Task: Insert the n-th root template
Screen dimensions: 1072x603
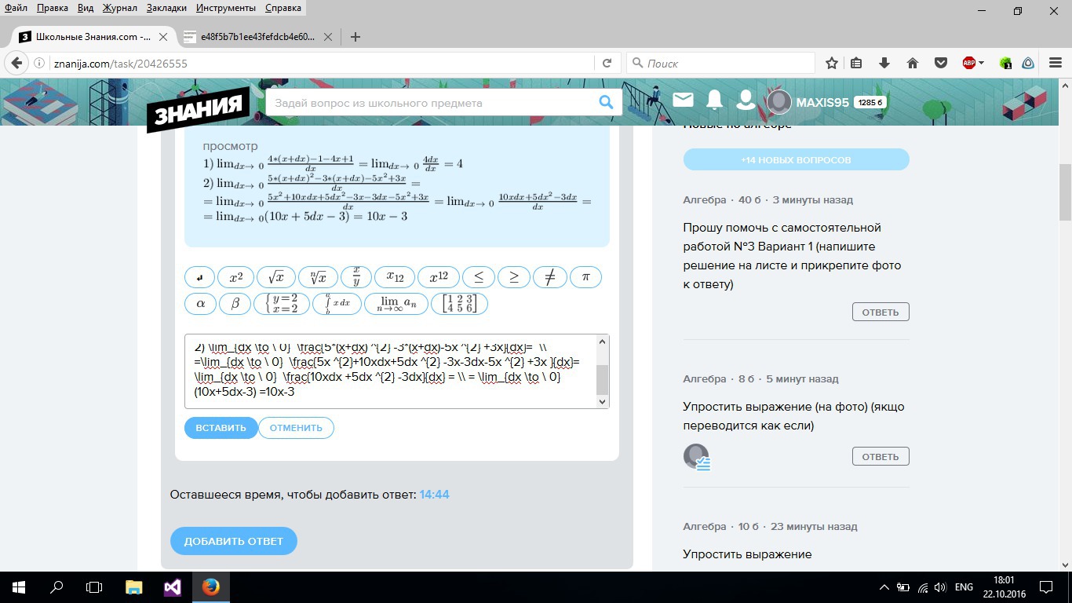Action: point(319,277)
